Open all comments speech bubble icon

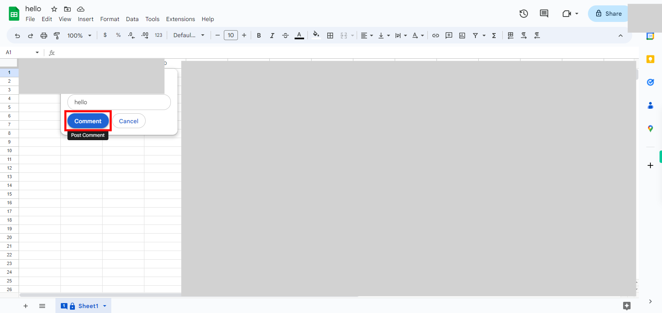coord(544,14)
